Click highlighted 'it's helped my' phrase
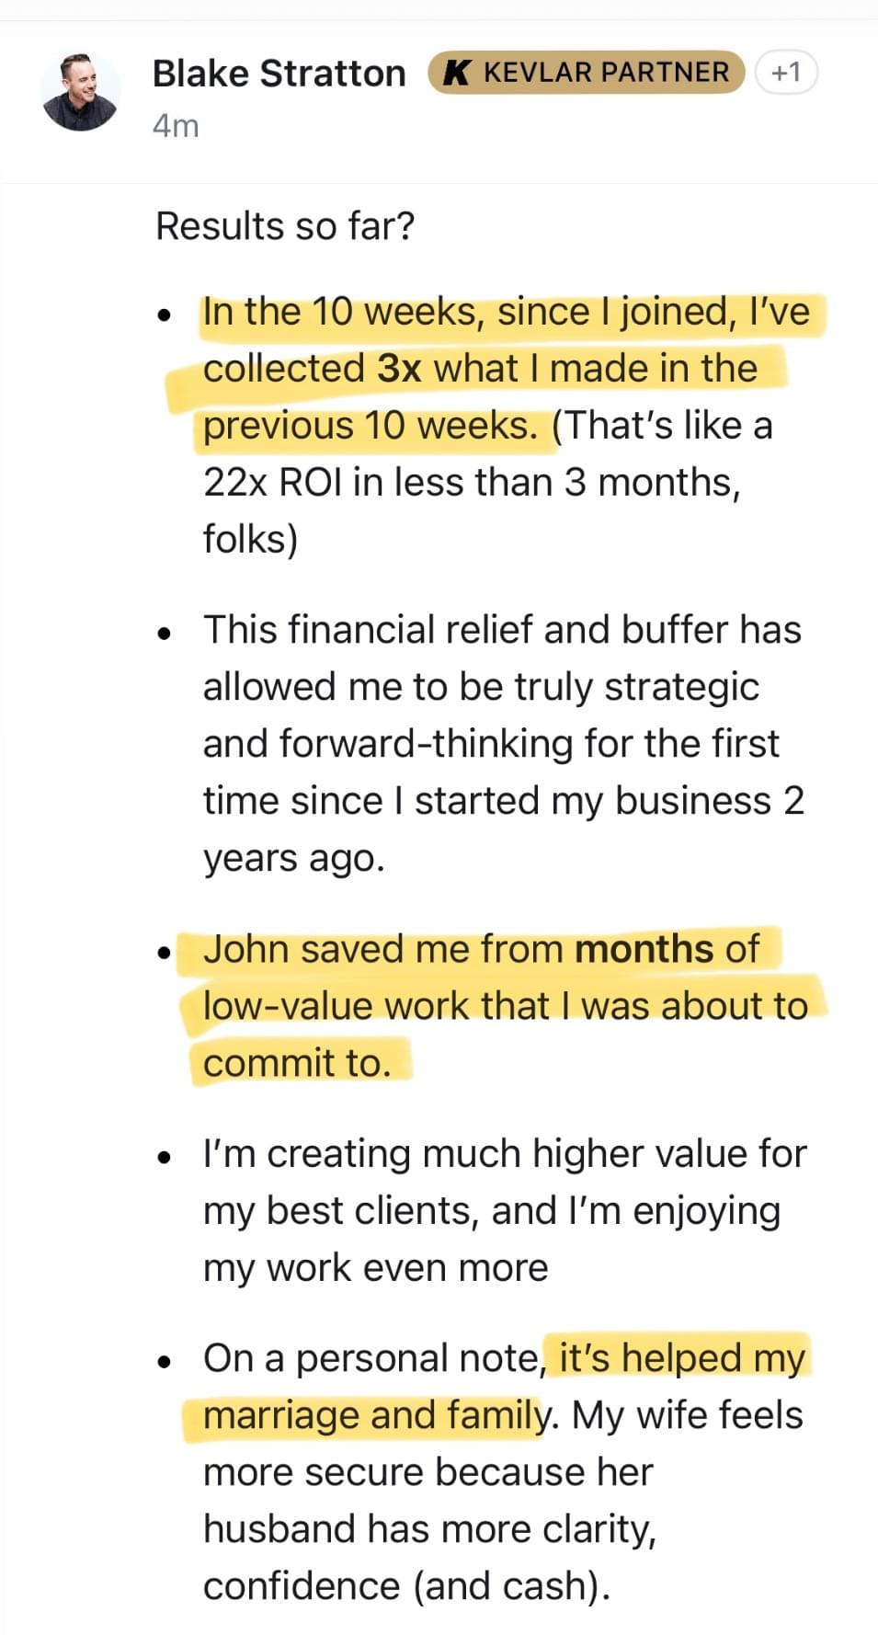Viewport: 878px width, 1635px height. pos(682,1358)
